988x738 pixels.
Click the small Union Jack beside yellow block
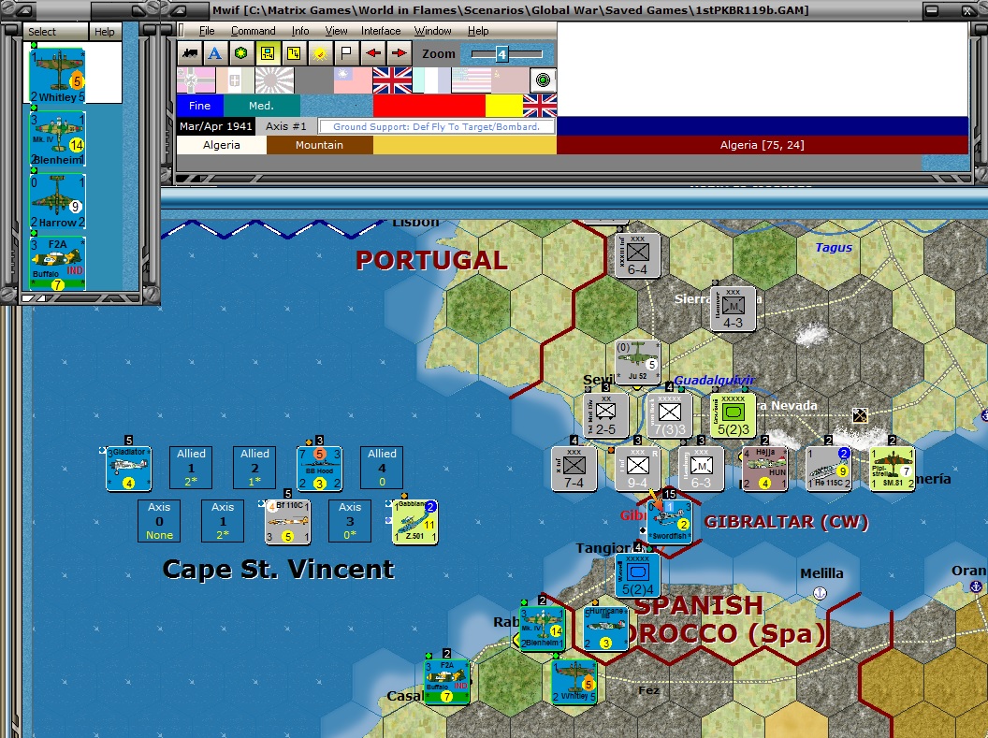(x=540, y=106)
